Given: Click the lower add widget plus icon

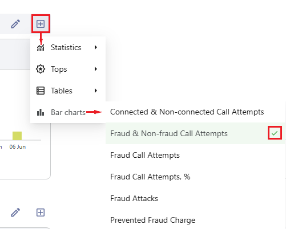Looking at the screenshot, I should 41,212.
